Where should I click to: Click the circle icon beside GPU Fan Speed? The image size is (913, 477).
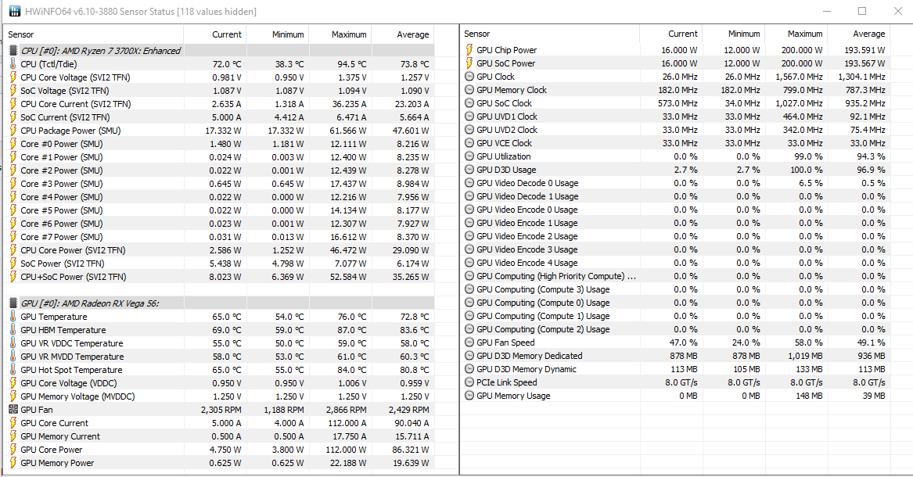[x=469, y=343]
